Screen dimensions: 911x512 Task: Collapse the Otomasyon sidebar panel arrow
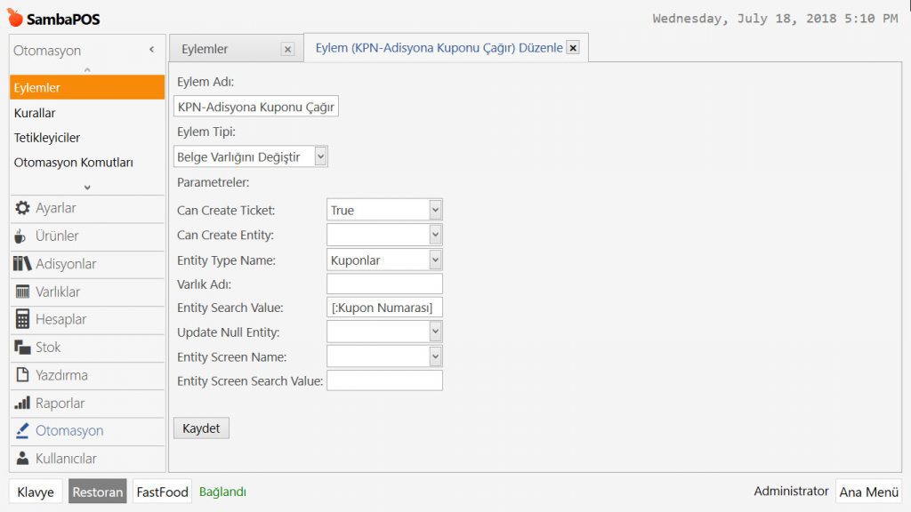click(x=151, y=50)
